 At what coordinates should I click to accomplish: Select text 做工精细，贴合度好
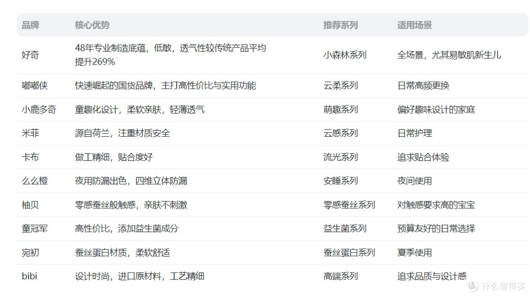point(113,157)
